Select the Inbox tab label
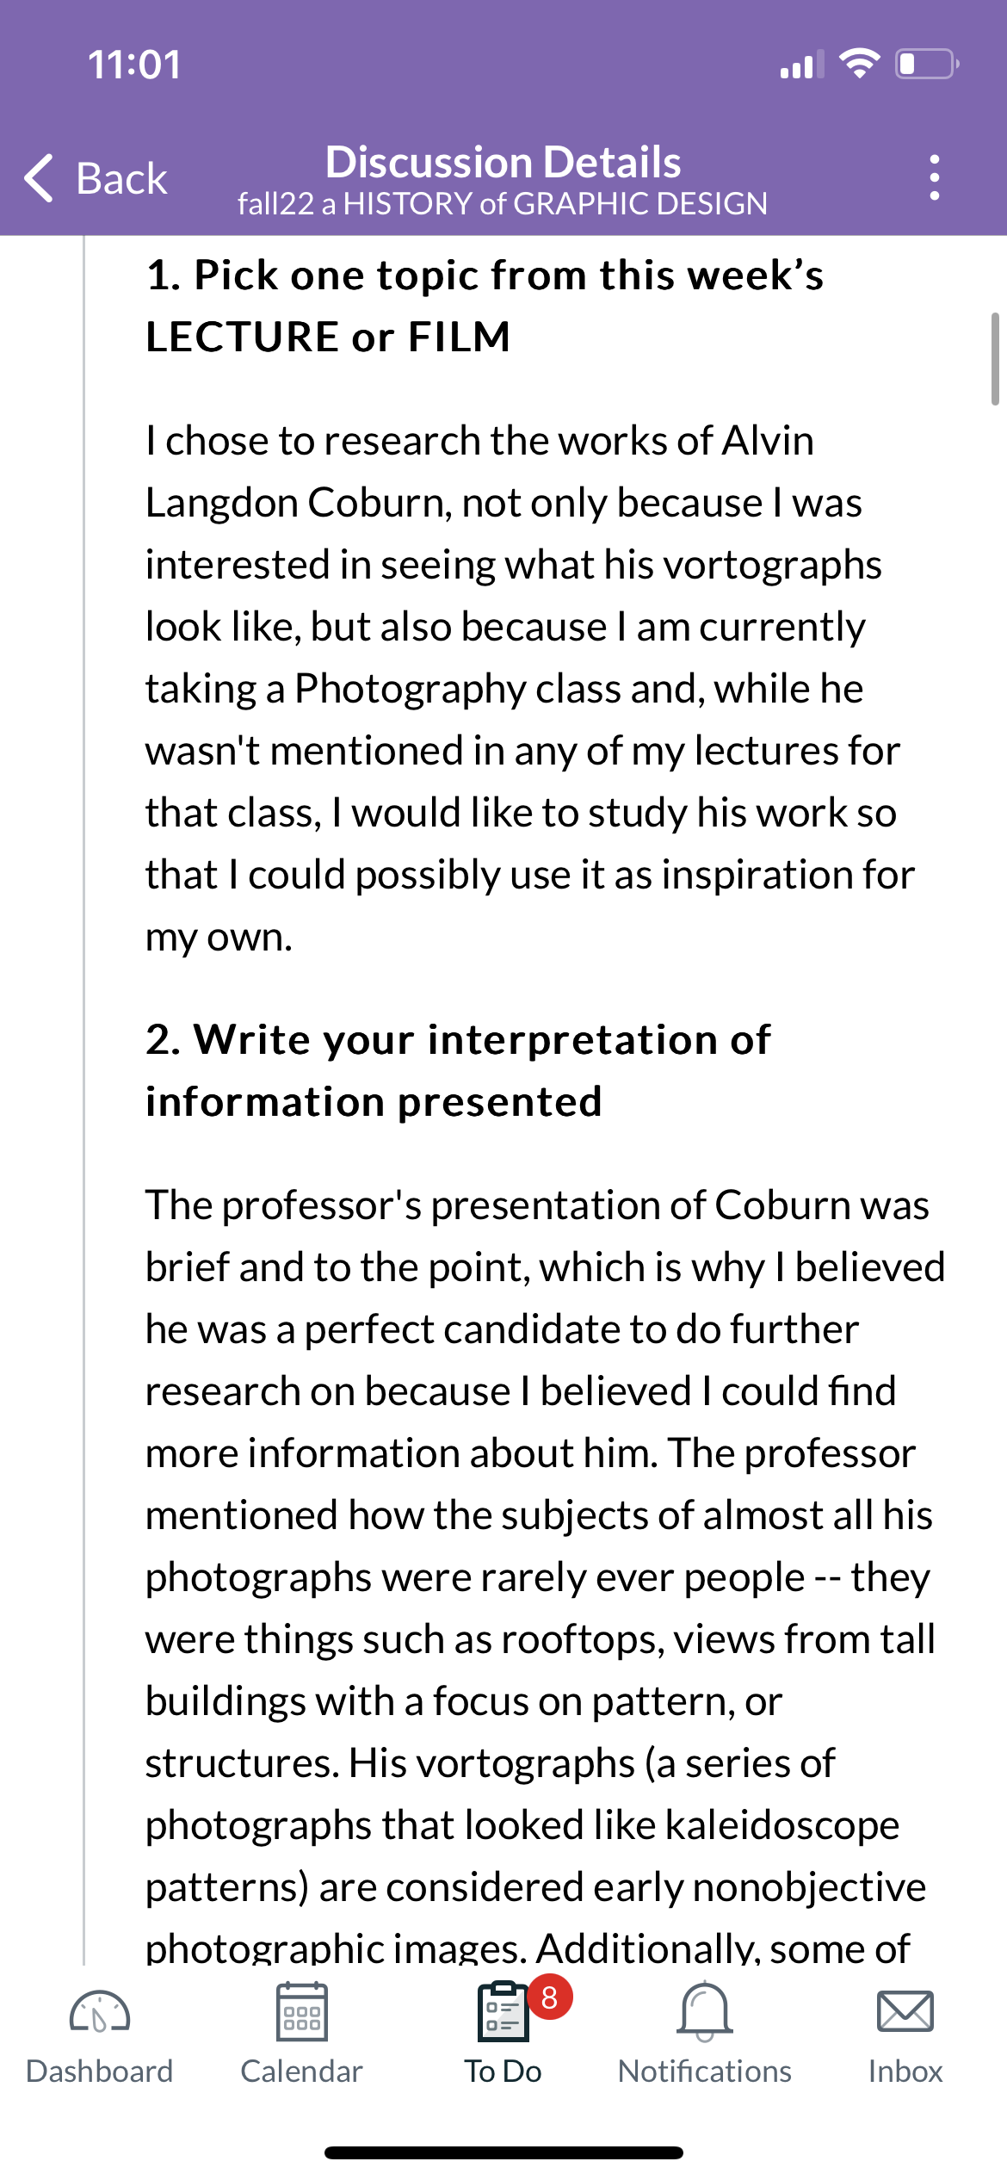Image resolution: width=1007 pixels, height=2180 pixels. point(905,2071)
